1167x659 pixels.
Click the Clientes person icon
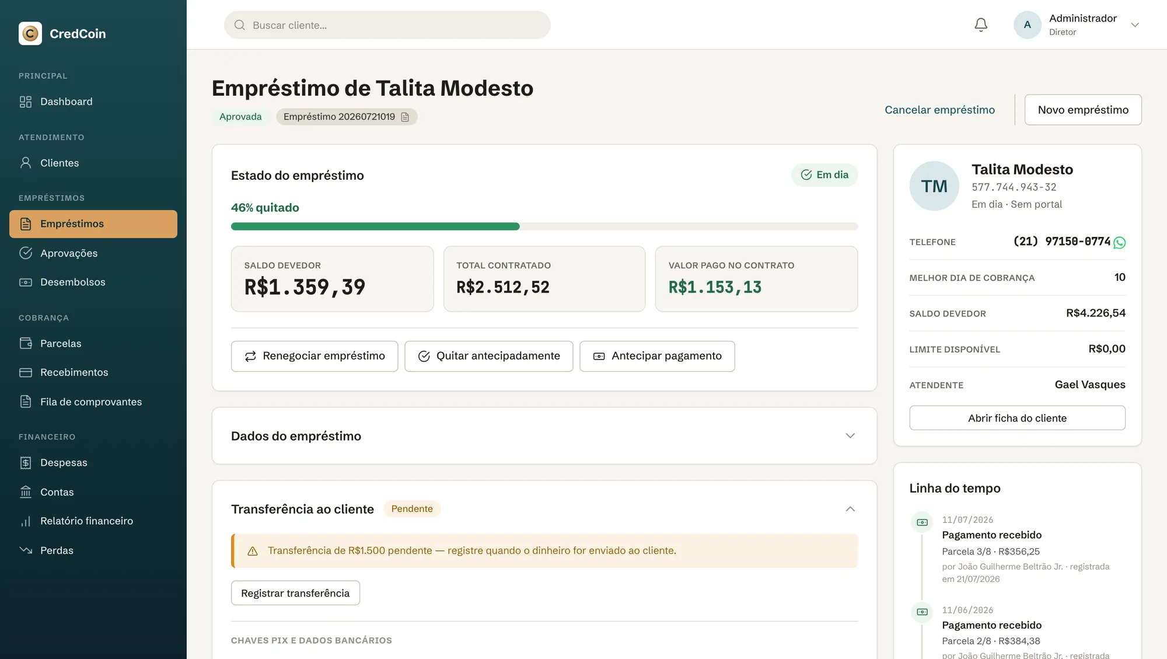pos(26,163)
